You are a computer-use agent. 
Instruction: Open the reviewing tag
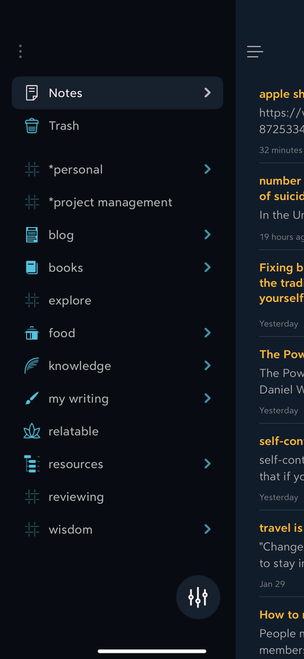pos(75,497)
